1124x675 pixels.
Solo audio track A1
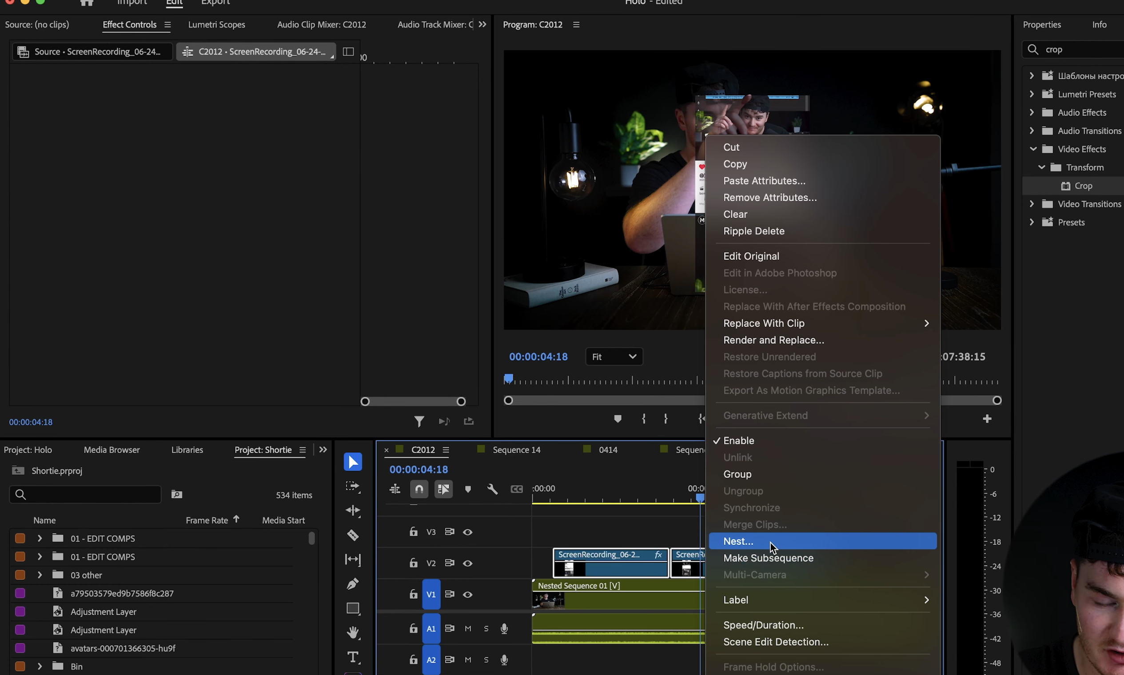(x=486, y=629)
